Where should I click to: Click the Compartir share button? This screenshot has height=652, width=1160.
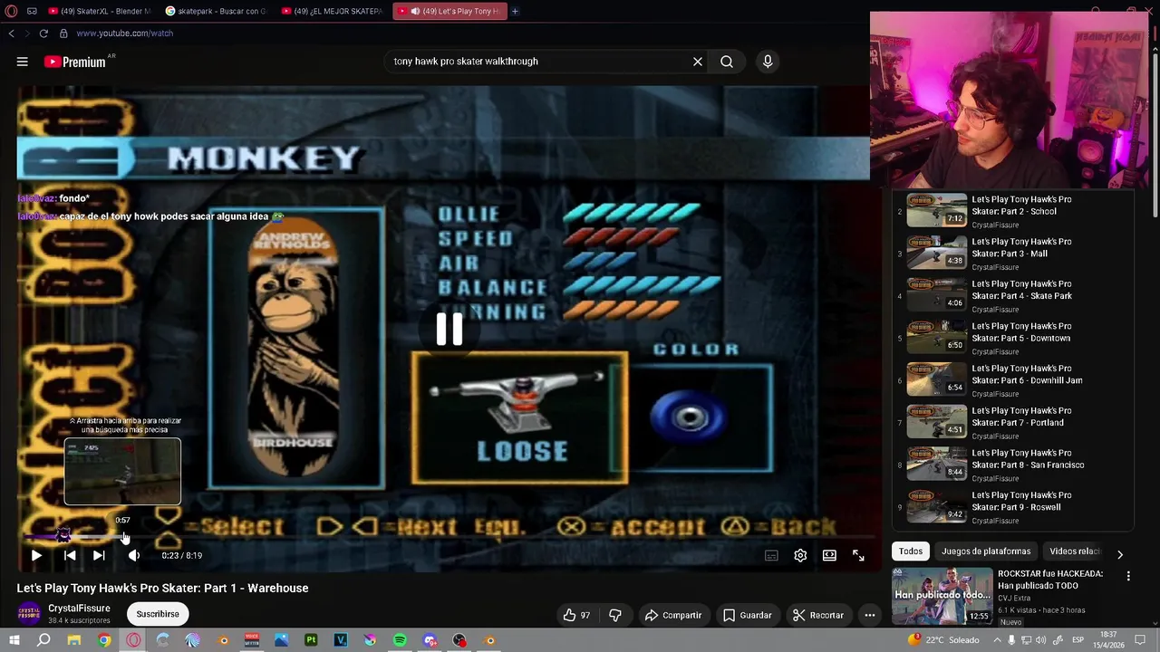[673, 615]
